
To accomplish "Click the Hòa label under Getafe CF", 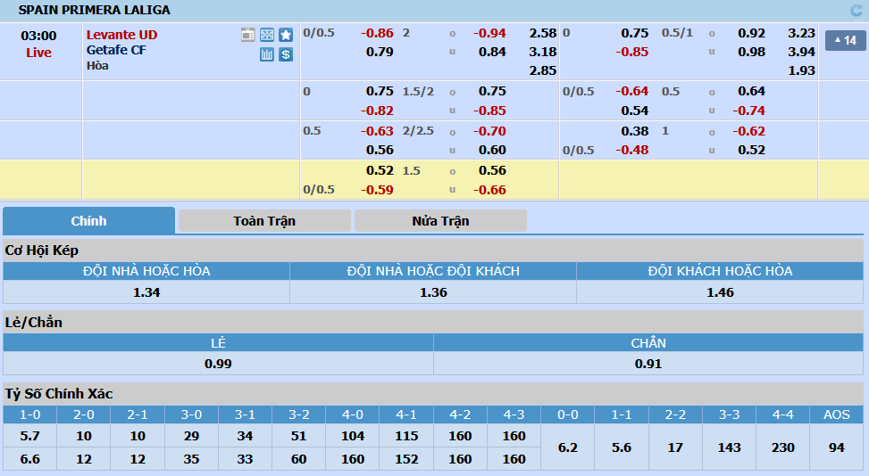I will tap(97, 66).
